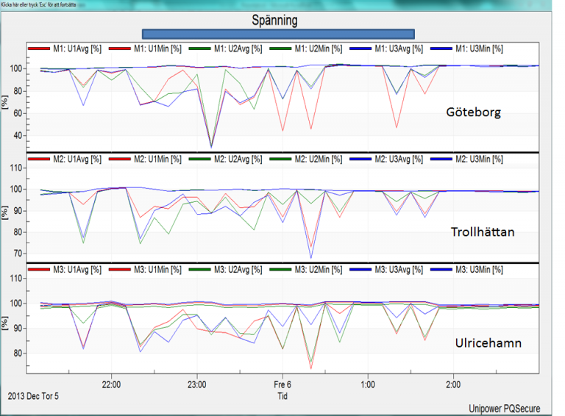The height and width of the screenshot is (416, 565).
Task: Click the 'Klicka här' hint text at top
Action: [38, 4]
